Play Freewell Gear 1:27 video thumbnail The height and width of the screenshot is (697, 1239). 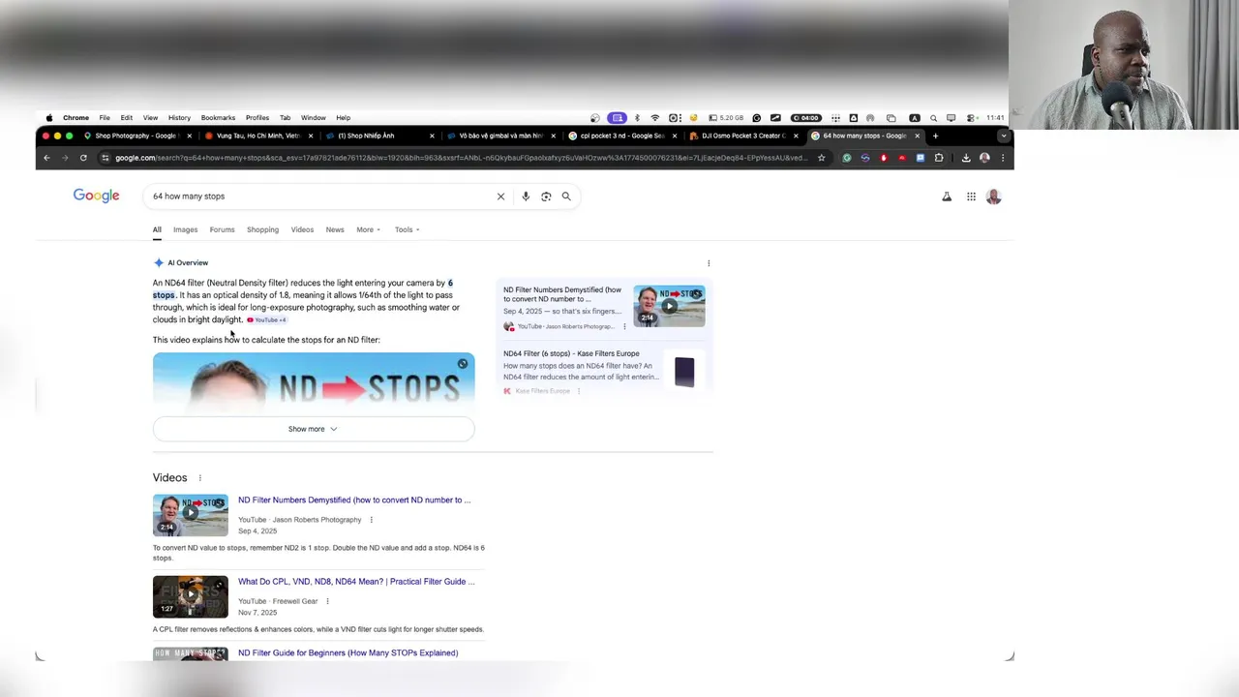tap(191, 597)
